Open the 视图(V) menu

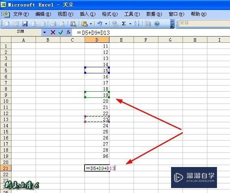point(65,14)
